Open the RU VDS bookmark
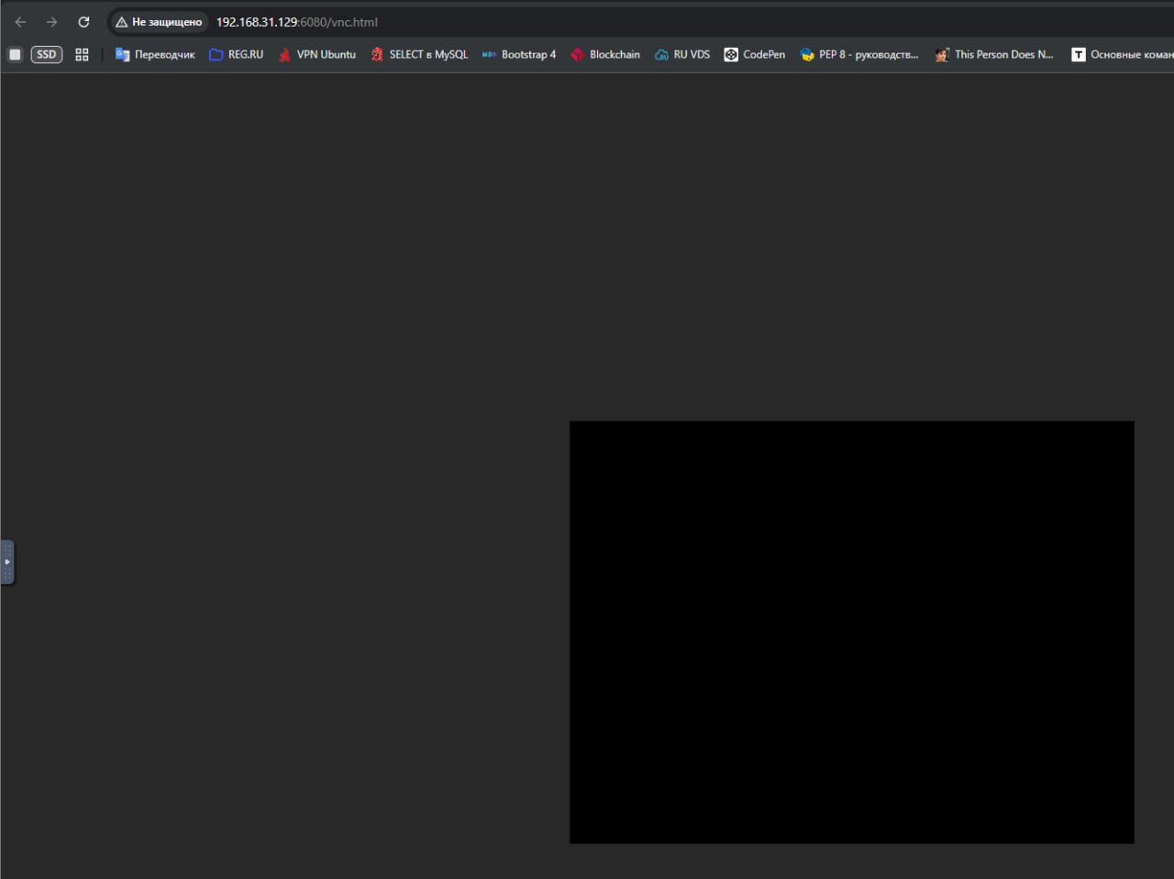Image resolution: width=1174 pixels, height=879 pixels. [682, 55]
